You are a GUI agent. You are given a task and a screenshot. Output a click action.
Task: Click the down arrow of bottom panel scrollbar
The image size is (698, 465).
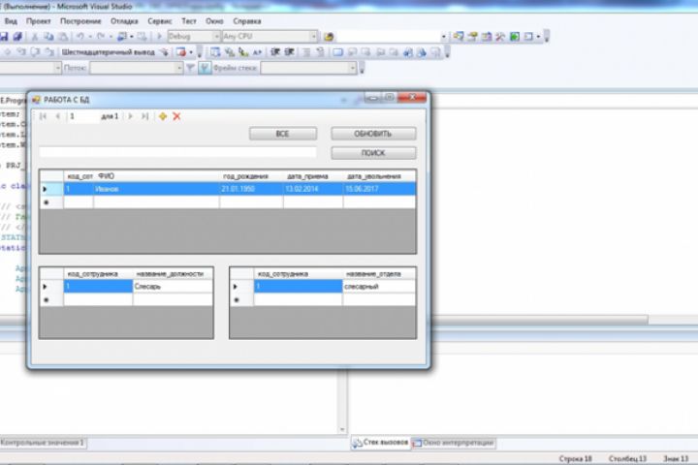342,429
